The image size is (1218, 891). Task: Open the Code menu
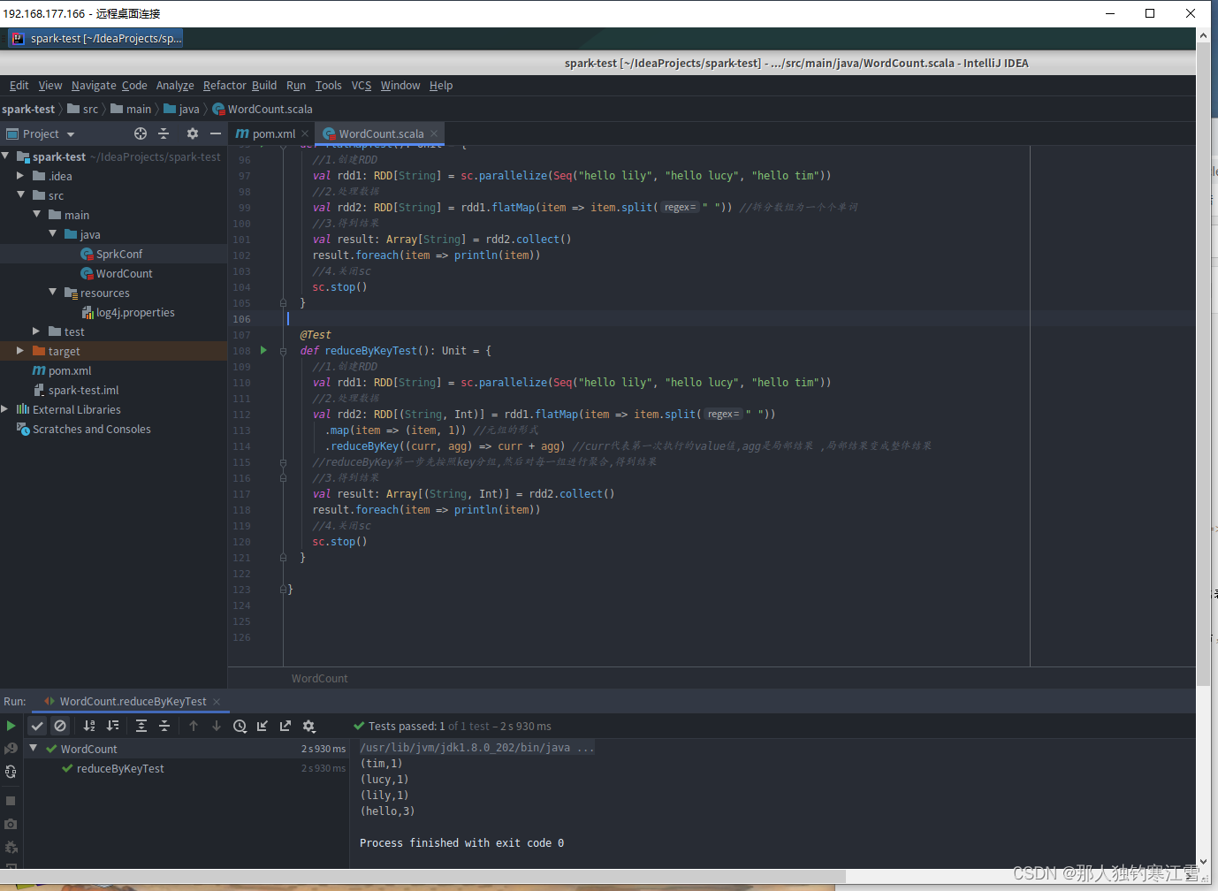pos(134,86)
